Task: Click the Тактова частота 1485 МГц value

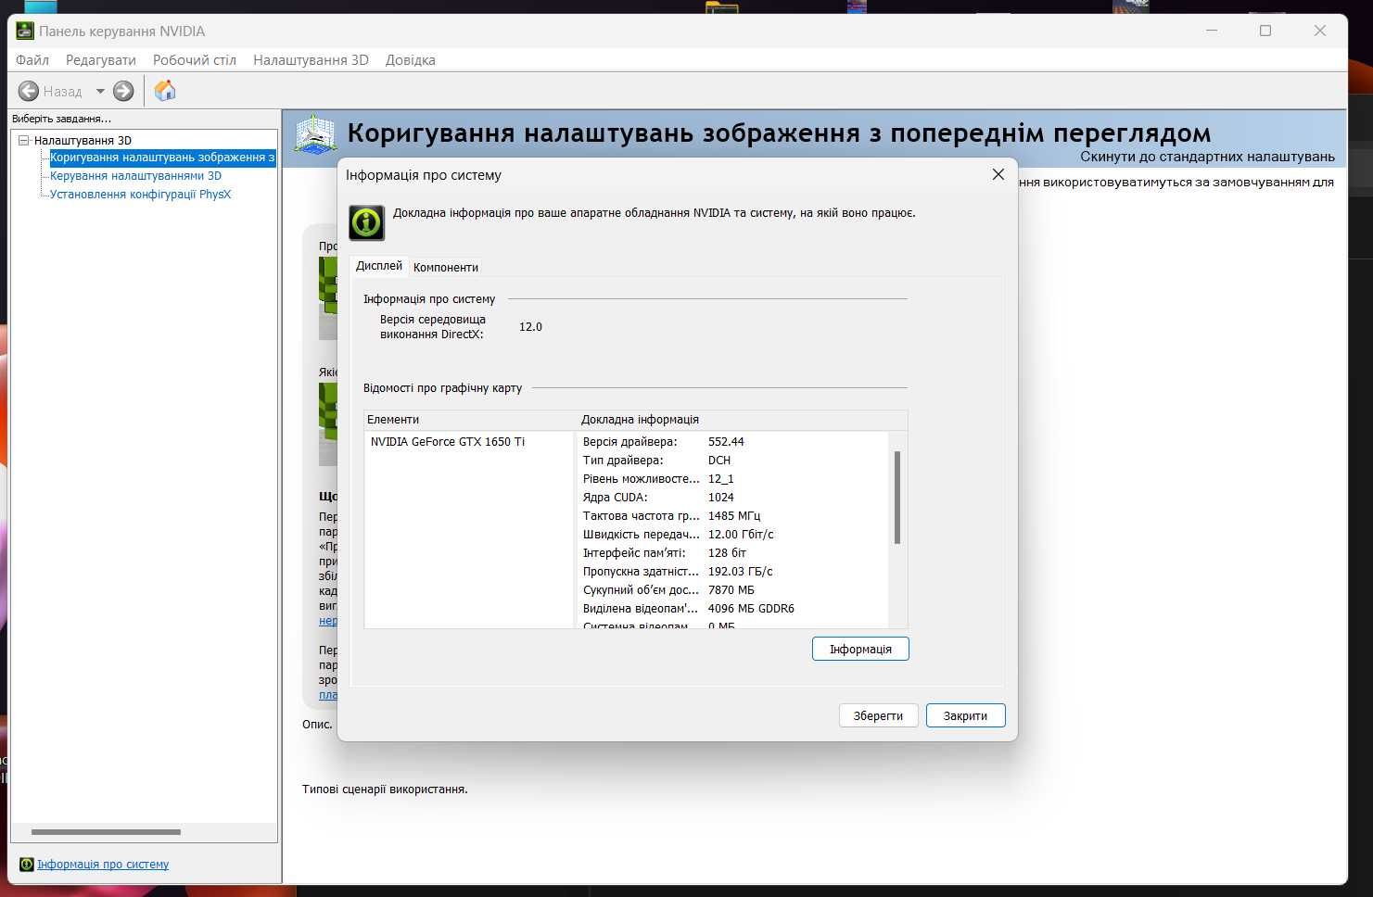Action: coord(734,516)
